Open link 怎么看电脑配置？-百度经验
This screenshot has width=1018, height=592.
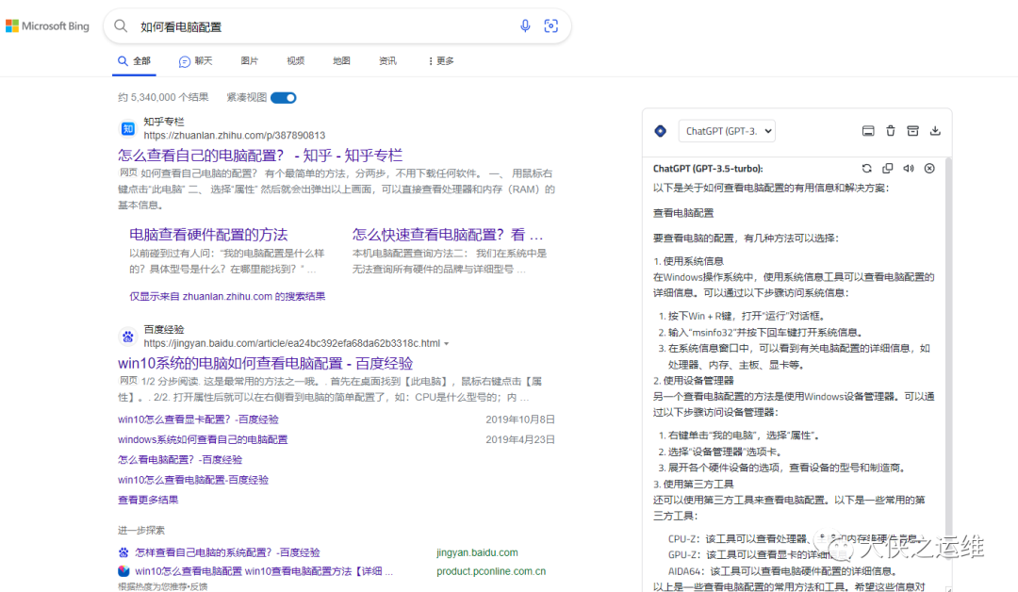[x=180, y=460]
